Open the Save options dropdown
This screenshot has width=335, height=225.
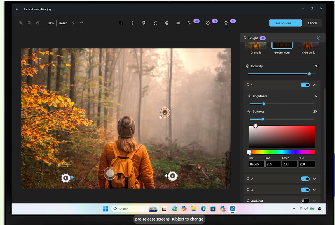coord(285,23)
